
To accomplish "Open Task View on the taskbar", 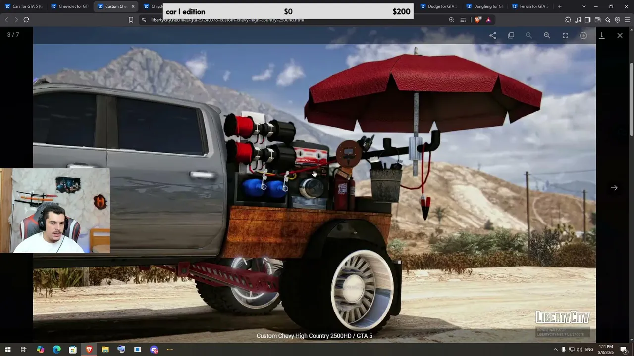I will click(x=23, y=350).
